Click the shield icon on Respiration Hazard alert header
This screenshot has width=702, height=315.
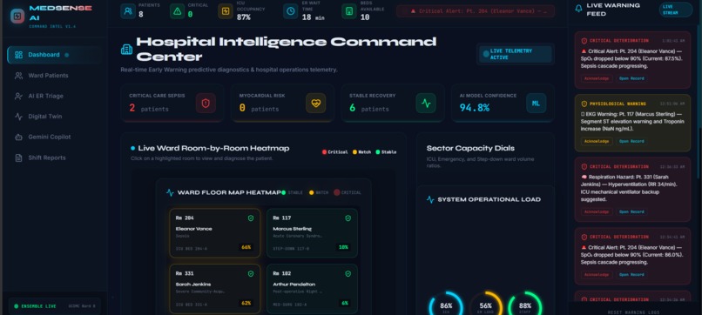coord(584,166)
